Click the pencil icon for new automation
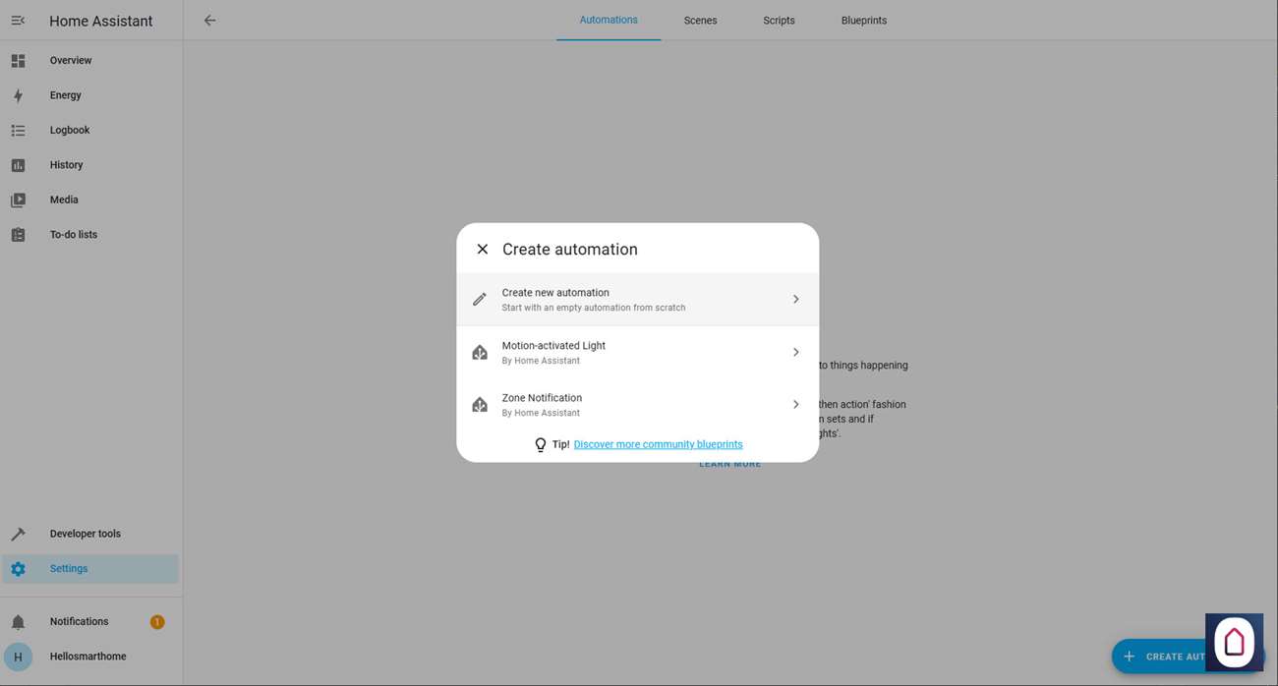This screenshot has width=1278, height=686. 480,299
